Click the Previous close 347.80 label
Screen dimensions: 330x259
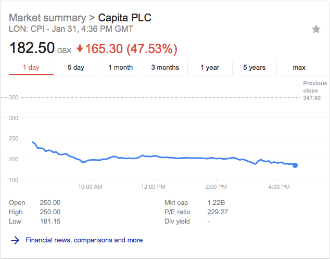pyautogui.click(x=315, y=90)
